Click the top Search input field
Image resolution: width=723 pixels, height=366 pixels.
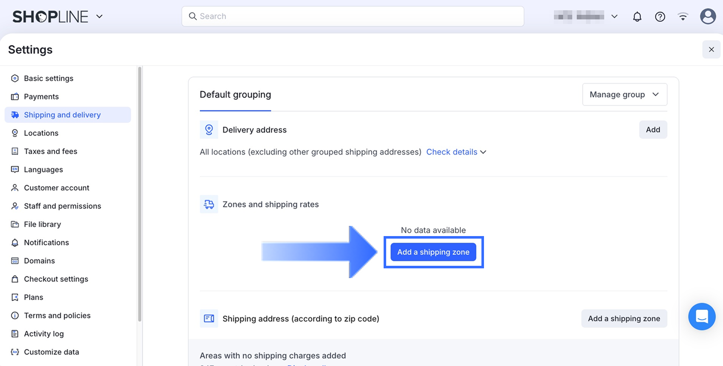(353, 16)
